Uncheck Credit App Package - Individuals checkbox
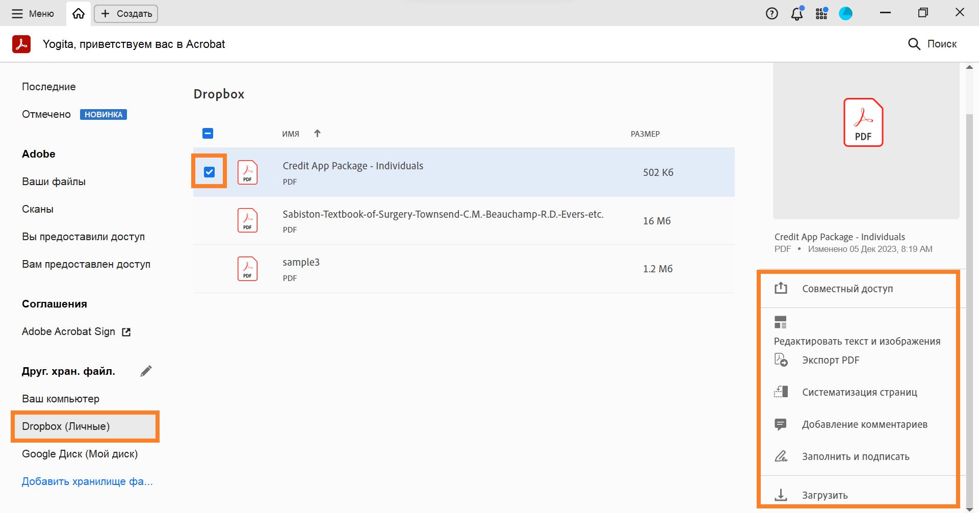979x513 pixels. pos(209,172)
